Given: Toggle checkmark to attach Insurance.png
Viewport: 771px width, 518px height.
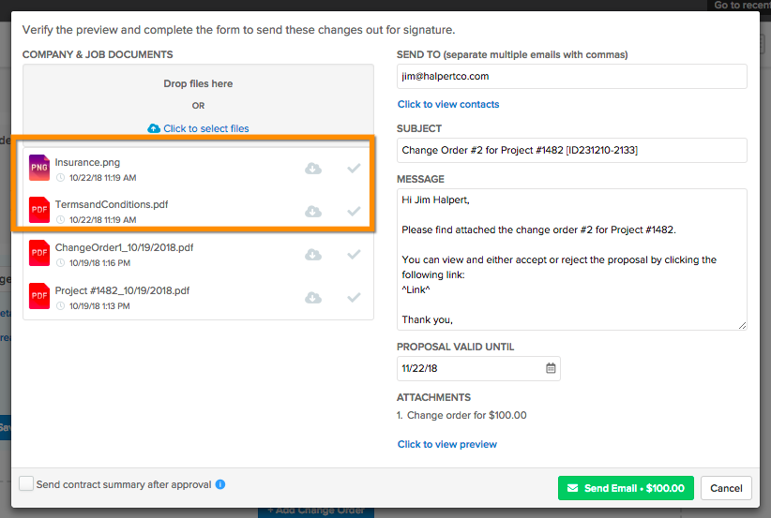Looking at the screenshot, I should coord(354,169).
